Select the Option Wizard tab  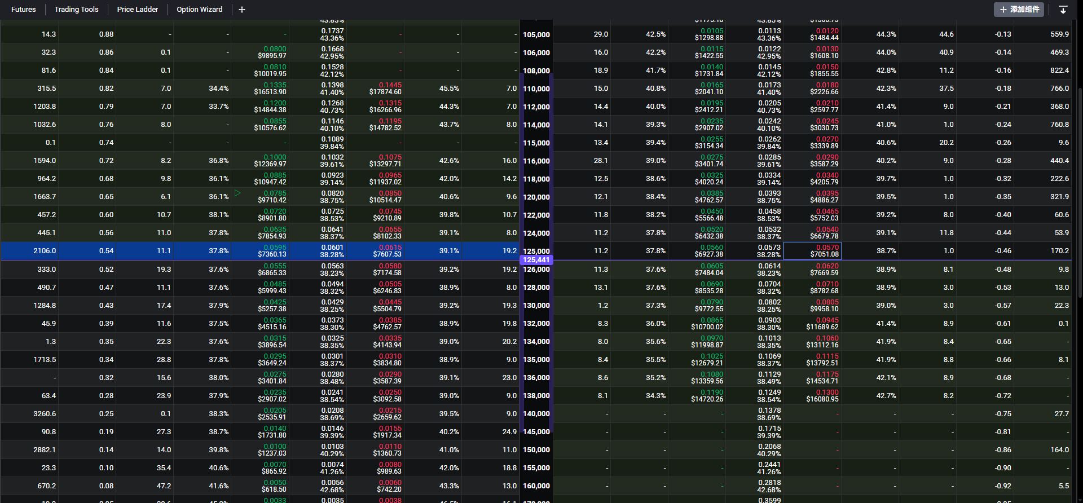click(200, 10)
